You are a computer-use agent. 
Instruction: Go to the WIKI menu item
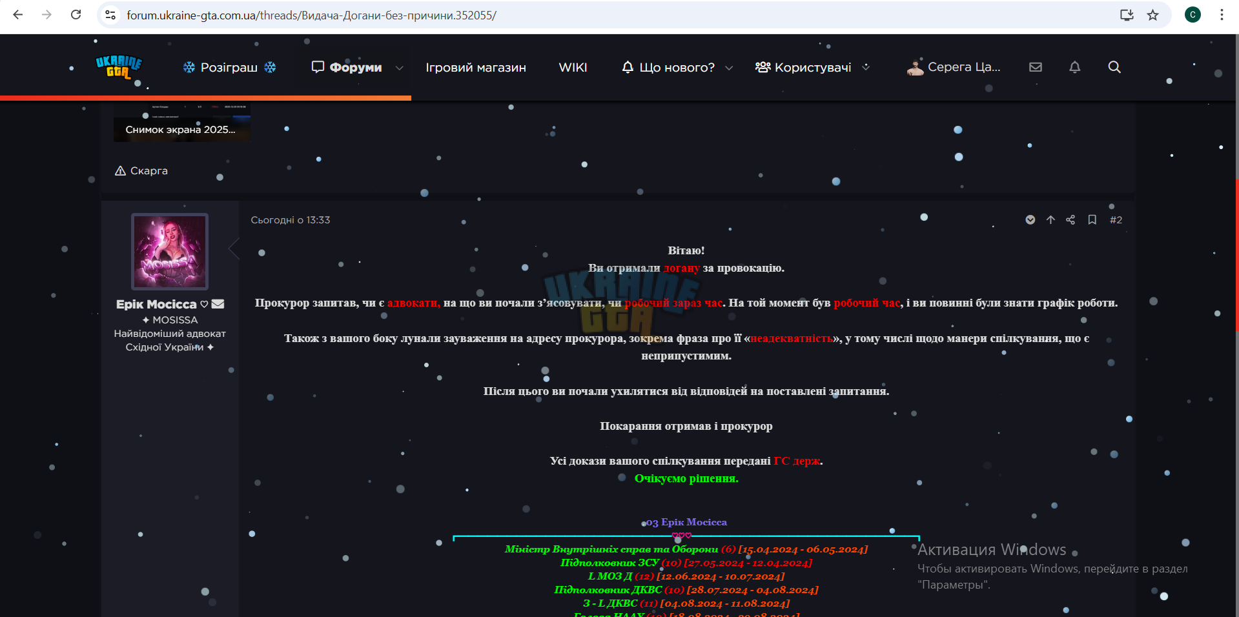click(x=573, y=68)
